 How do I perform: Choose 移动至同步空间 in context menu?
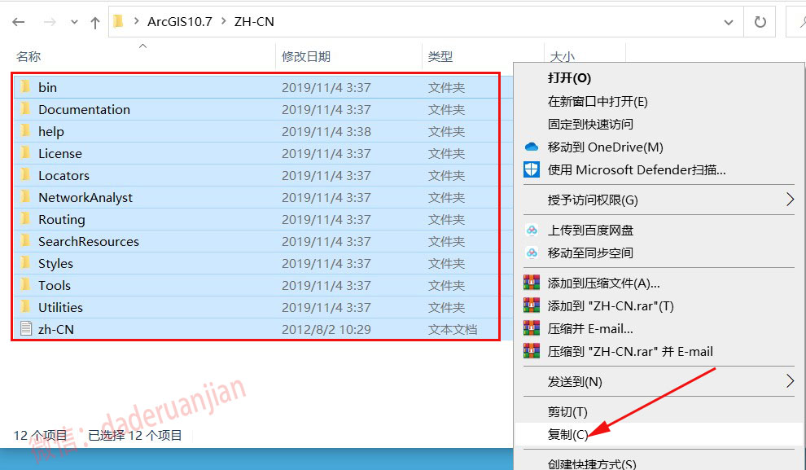click(590, 253)
